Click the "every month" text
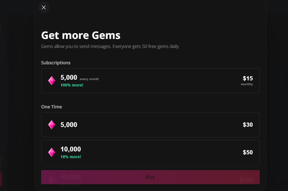 (x=89, y=79)
